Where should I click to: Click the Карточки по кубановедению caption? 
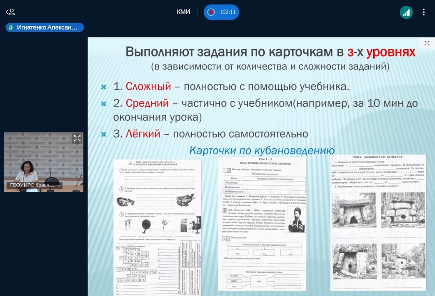(262, 151)
